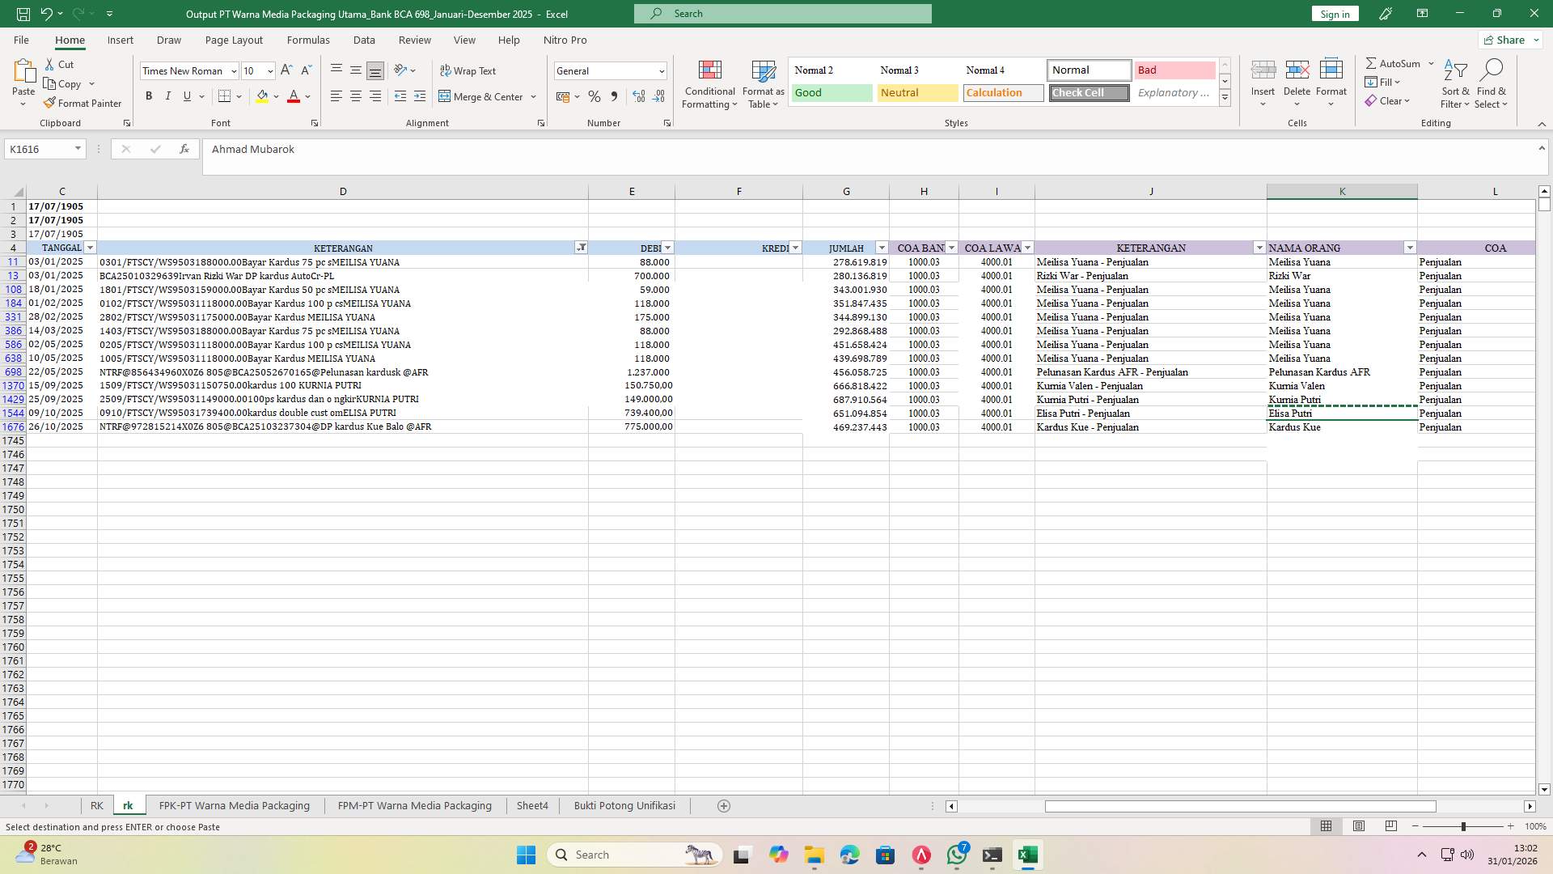Click the Sign in button

pos(1334,14)
